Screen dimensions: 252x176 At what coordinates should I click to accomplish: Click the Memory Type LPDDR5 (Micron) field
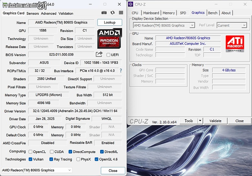[x=48, y=95]
